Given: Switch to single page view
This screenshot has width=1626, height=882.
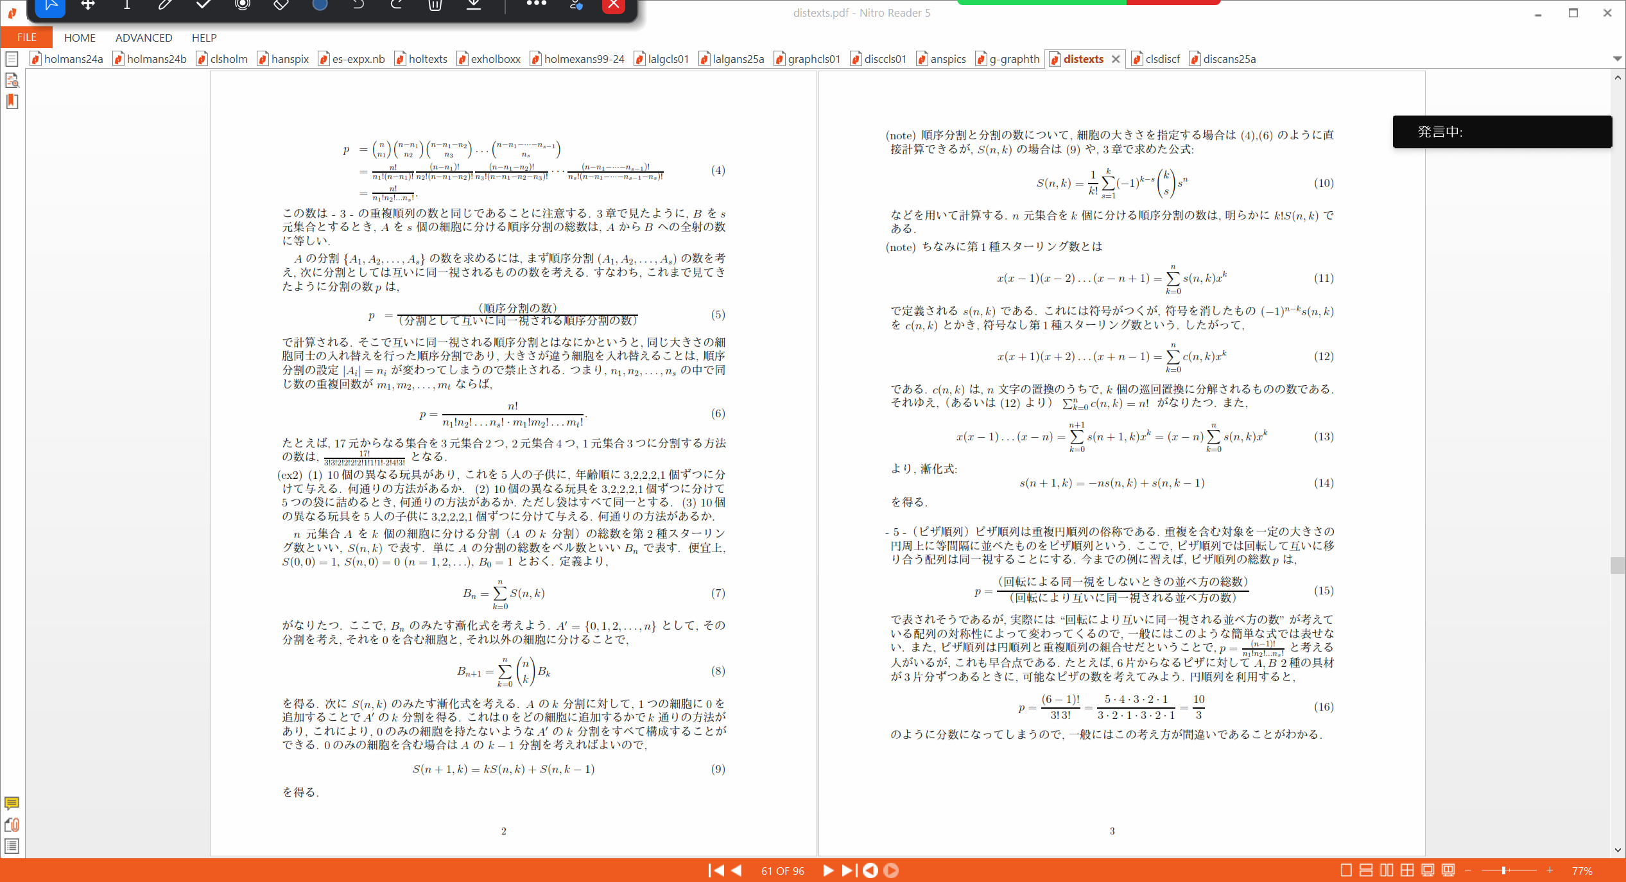Looking at the screenshot, I should (x=1346, y=870).
